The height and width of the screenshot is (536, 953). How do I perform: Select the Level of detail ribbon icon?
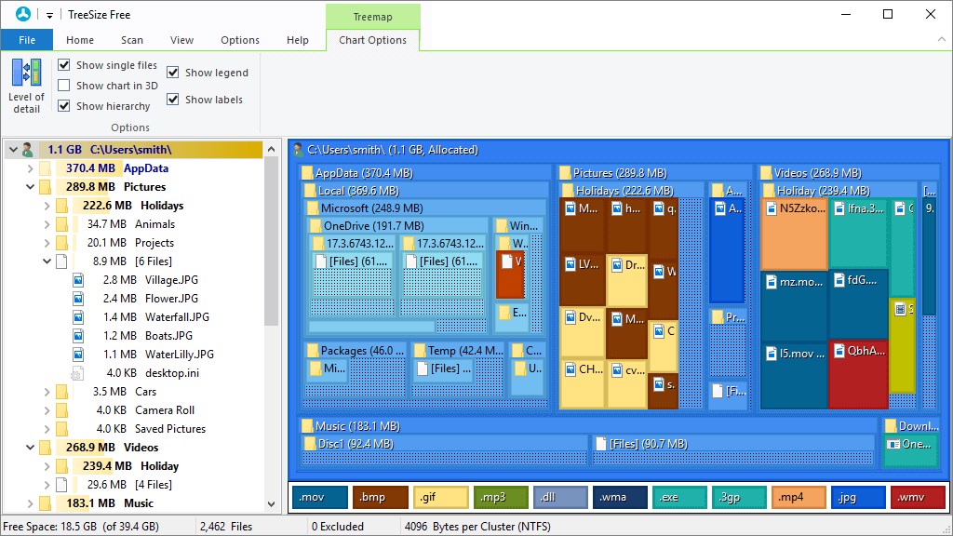pos(25,74)
